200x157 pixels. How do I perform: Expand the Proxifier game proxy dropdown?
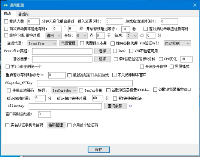click(x=42, y=43)
